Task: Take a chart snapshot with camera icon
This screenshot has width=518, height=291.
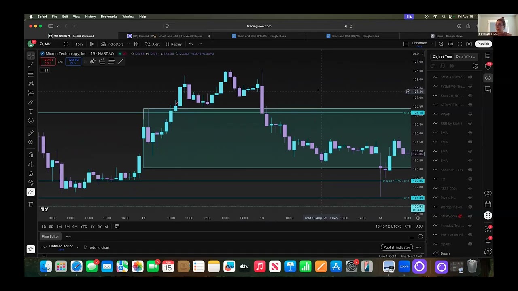Action: coord(469,44)
